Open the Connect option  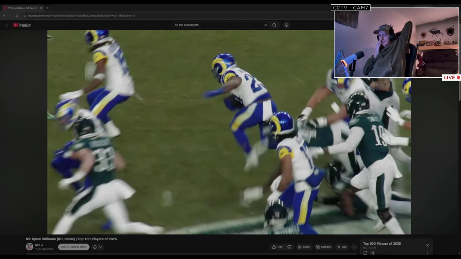click(x=323, y=247)
